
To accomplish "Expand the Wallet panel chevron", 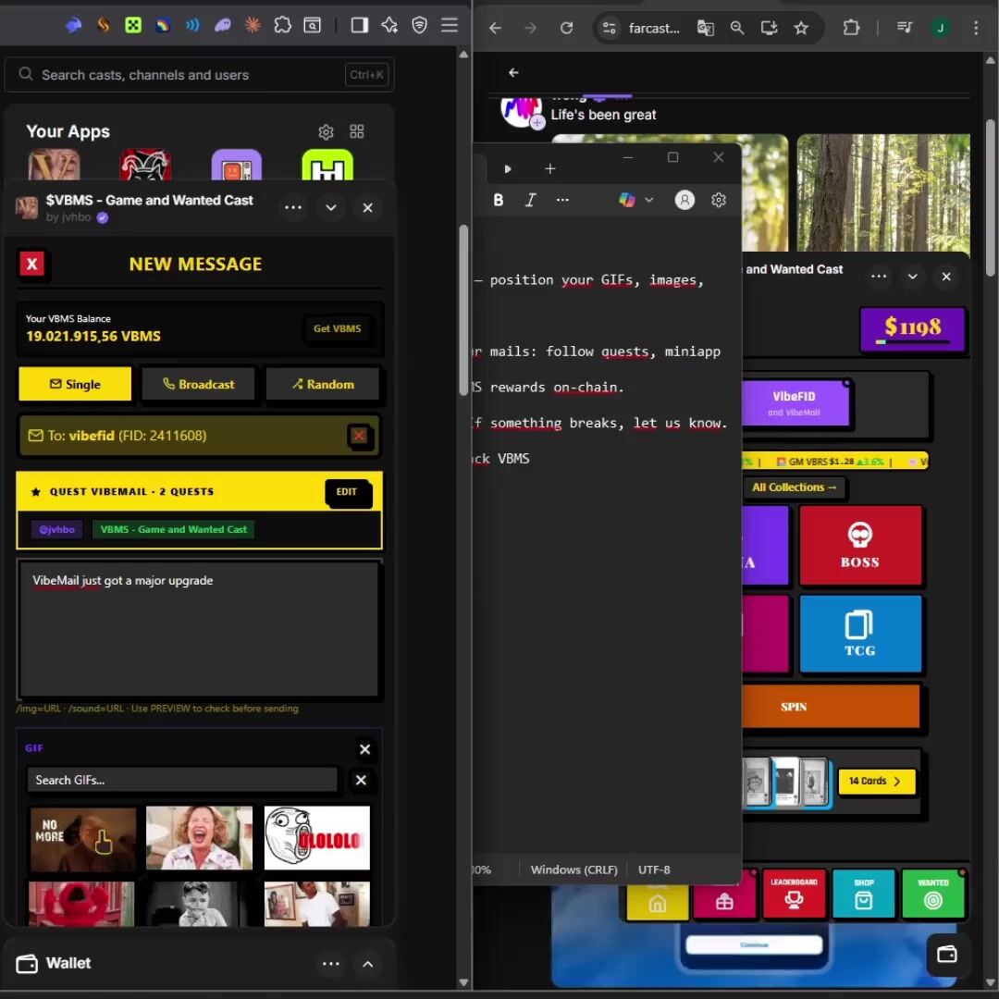I will tap(367, 964).
